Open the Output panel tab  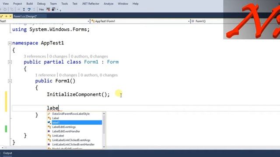7,153
